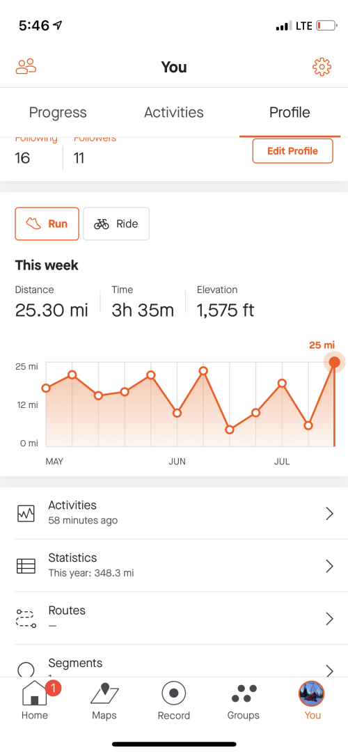Select the Run sport toggle

coord(47,223)
